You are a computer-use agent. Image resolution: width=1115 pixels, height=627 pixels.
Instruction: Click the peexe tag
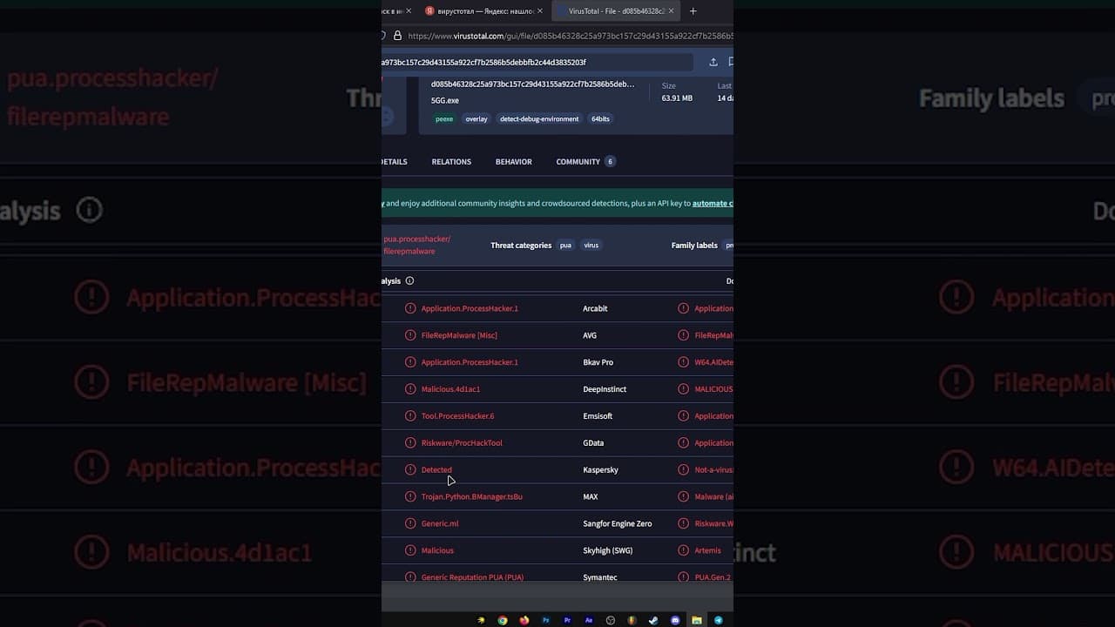[x=444, y=119]
